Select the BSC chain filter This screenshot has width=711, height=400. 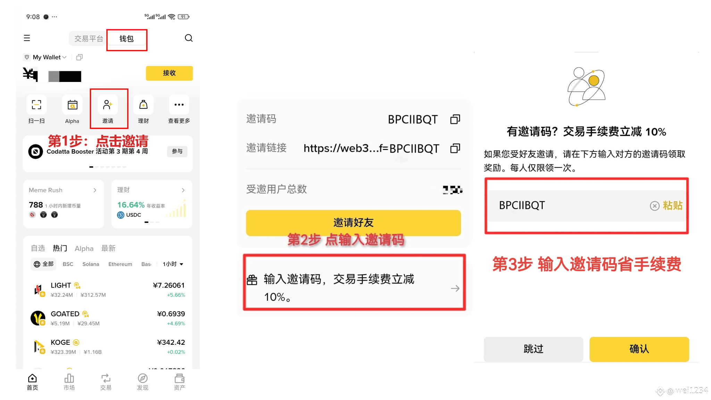(x=68, y=264)
